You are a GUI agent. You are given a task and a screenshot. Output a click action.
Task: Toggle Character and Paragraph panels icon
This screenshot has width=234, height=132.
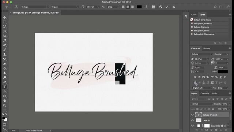154,7
